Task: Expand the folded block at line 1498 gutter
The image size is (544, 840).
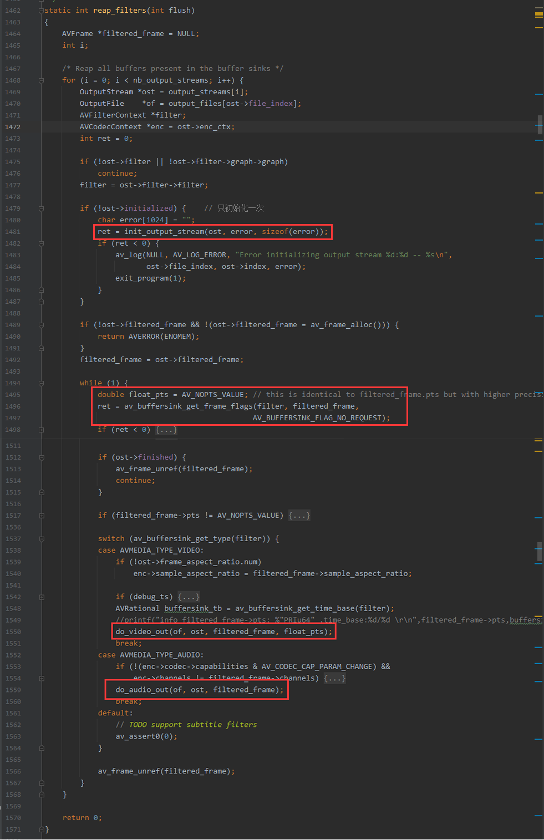Action: coord(42,430)
